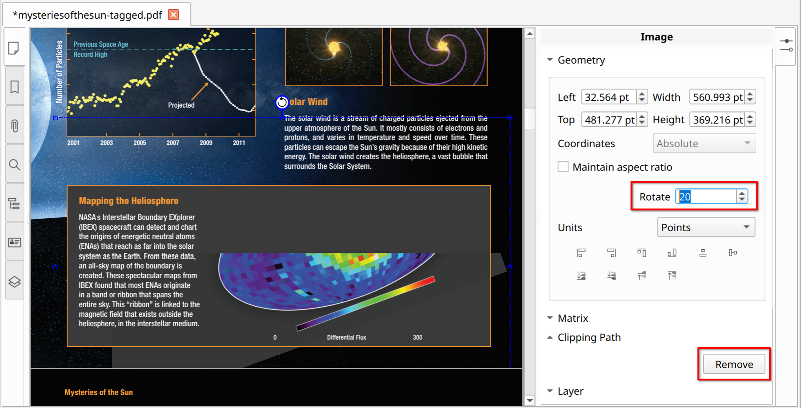Click the Rotate angle input field
Image resolution: width=801 pixels, height=408 pixels.
point(706,196)
